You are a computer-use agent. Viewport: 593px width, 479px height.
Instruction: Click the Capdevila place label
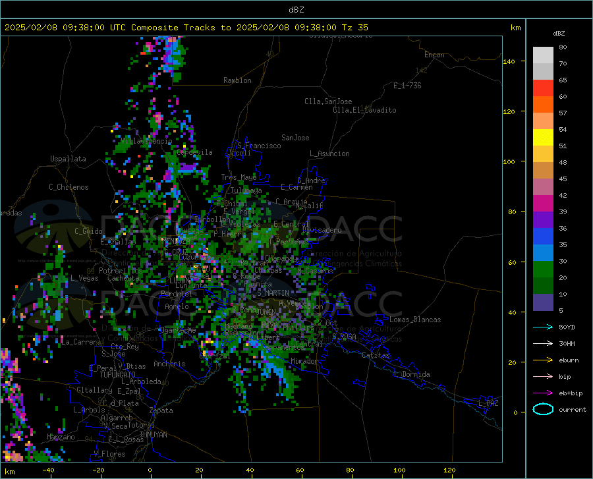(x=194, y=152)
